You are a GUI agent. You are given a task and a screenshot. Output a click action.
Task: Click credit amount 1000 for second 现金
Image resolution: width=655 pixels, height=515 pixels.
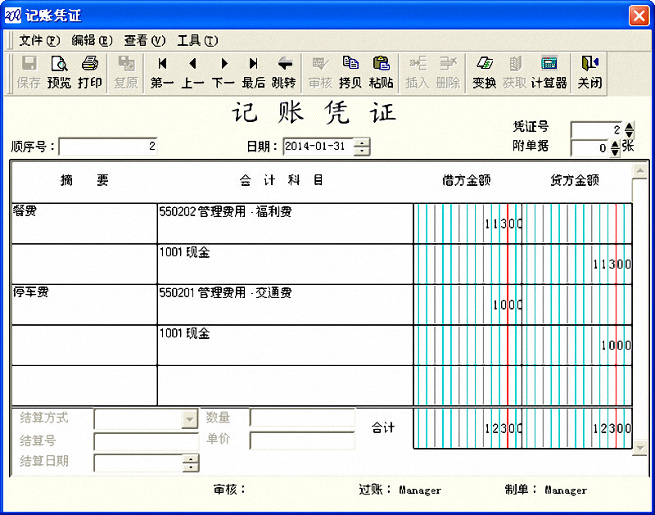(577, 345)
